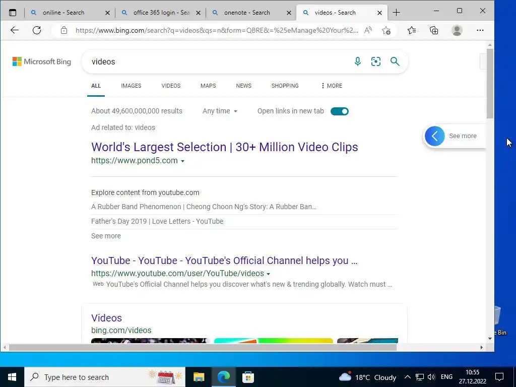Open ENG input language indicator

[446, 377]
